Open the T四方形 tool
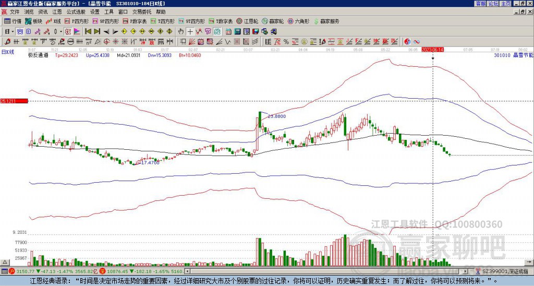This screenshot has height=286, width=534. [163, 21]
